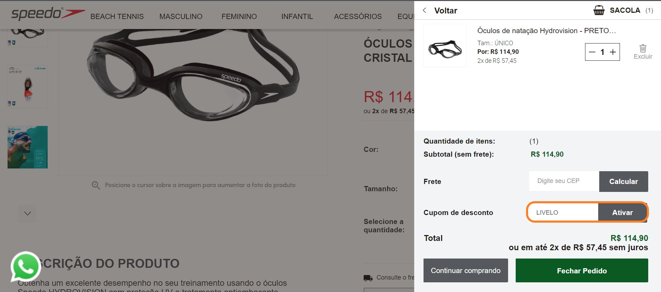Select the swimmer photo thumbnail
The width and height of the screenshot is (661, 292).
[x=28, y=147]
